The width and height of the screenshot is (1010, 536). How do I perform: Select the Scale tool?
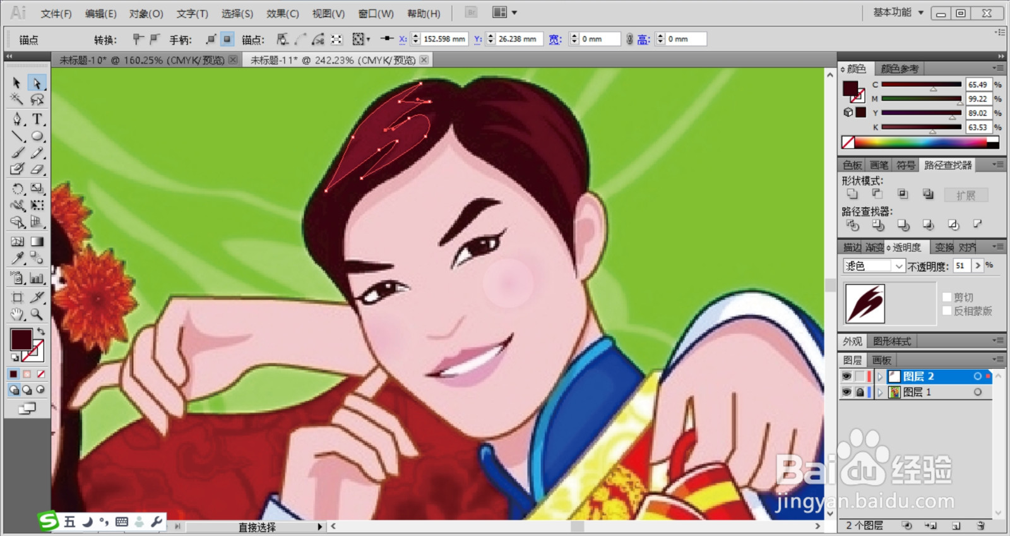click(x=37, y=188)
